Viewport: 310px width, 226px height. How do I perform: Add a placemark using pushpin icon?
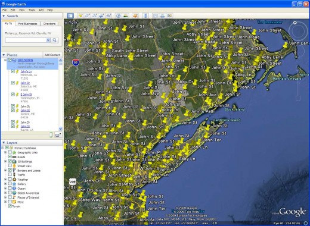80,15
